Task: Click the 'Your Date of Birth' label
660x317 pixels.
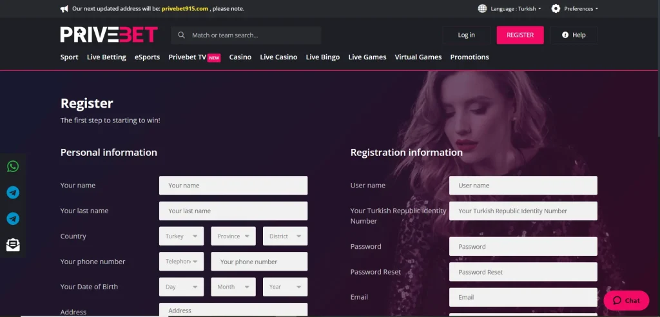Action: pyautogui.click(x=89, y=287)
